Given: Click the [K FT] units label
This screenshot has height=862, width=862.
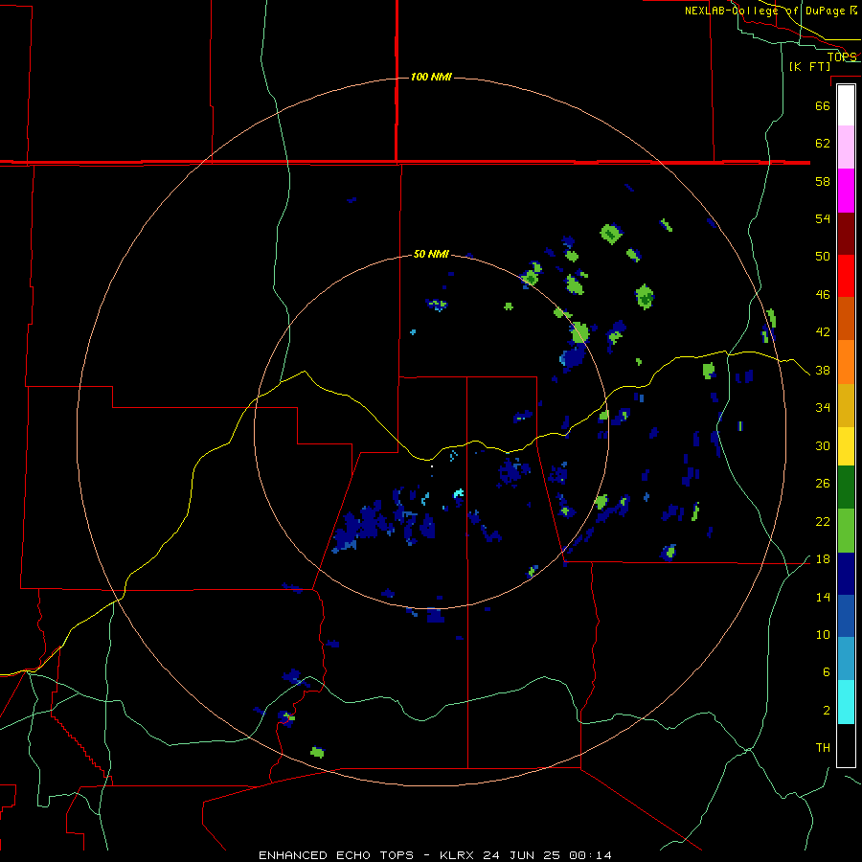Looking at the screenshot, I should (809, 66).
